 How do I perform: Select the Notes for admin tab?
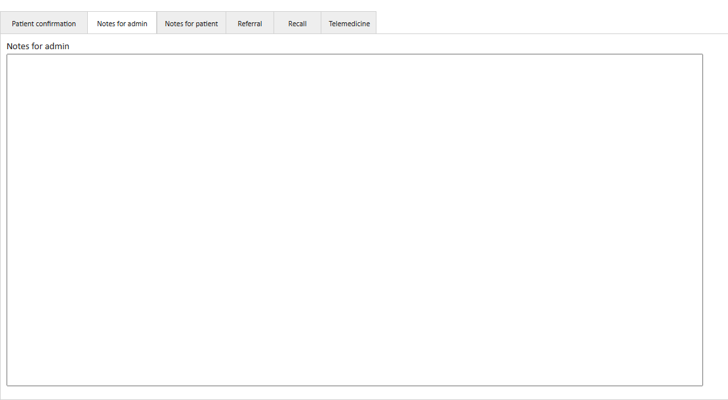click(122, 24)
